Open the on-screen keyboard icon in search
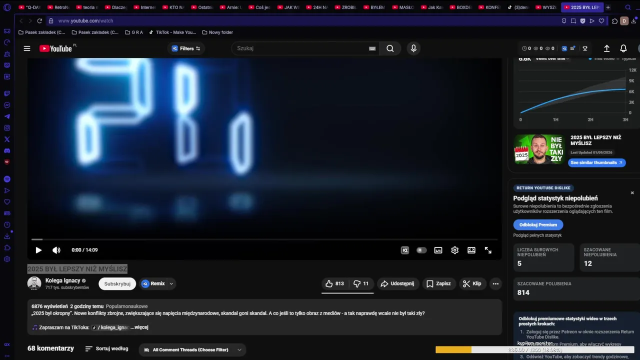This screenshot has width=640, height=360. 372,48
